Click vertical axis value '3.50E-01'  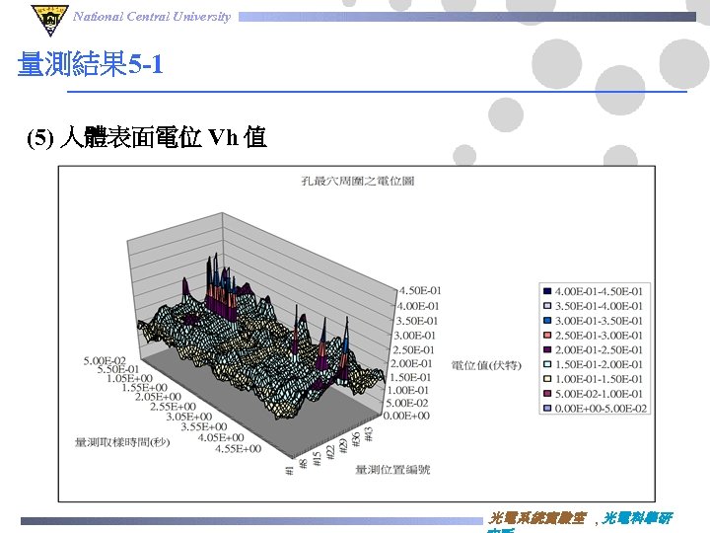[417, 322]
